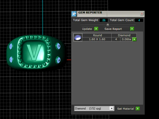
Task: Click the Set Material button
Action: [126, 109]
